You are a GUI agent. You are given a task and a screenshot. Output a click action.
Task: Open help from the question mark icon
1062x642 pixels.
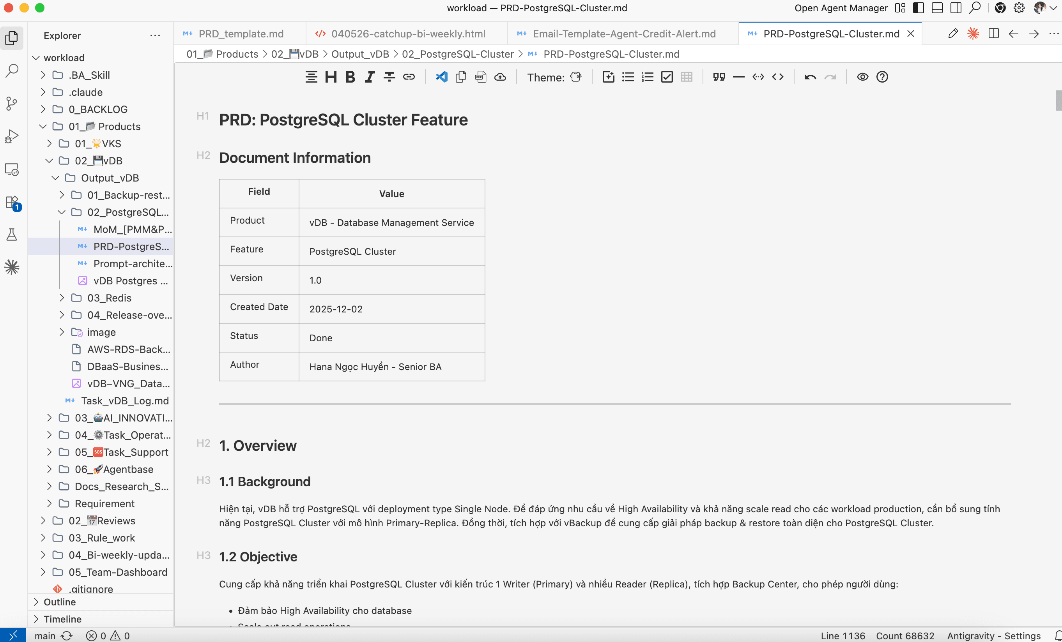point(882,77)
